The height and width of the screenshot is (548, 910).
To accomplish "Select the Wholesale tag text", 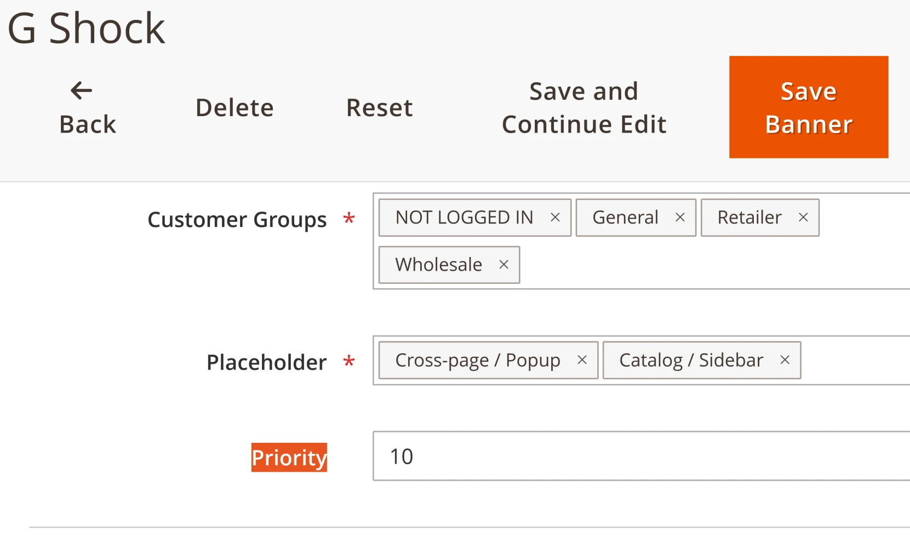I will point(438,265).
